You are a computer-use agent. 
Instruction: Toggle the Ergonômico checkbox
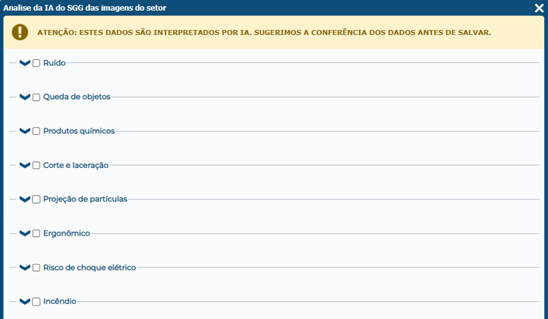pyautogui.click(x=37, y=233)
